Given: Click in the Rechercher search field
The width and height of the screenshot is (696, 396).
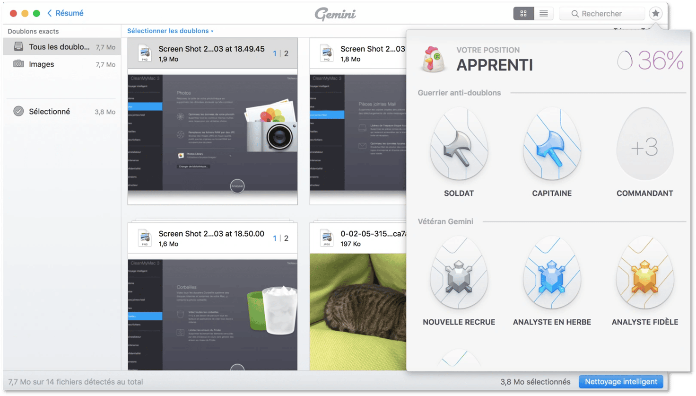Looking at the screenshot, I should 602,14.
